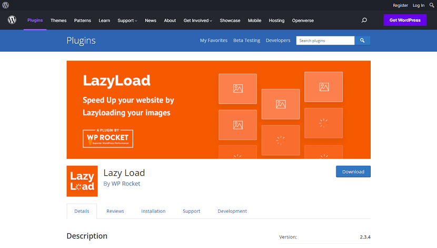Go to the Developers link
The width and height of the screenshot is (437, 248).
pos(278,41)
